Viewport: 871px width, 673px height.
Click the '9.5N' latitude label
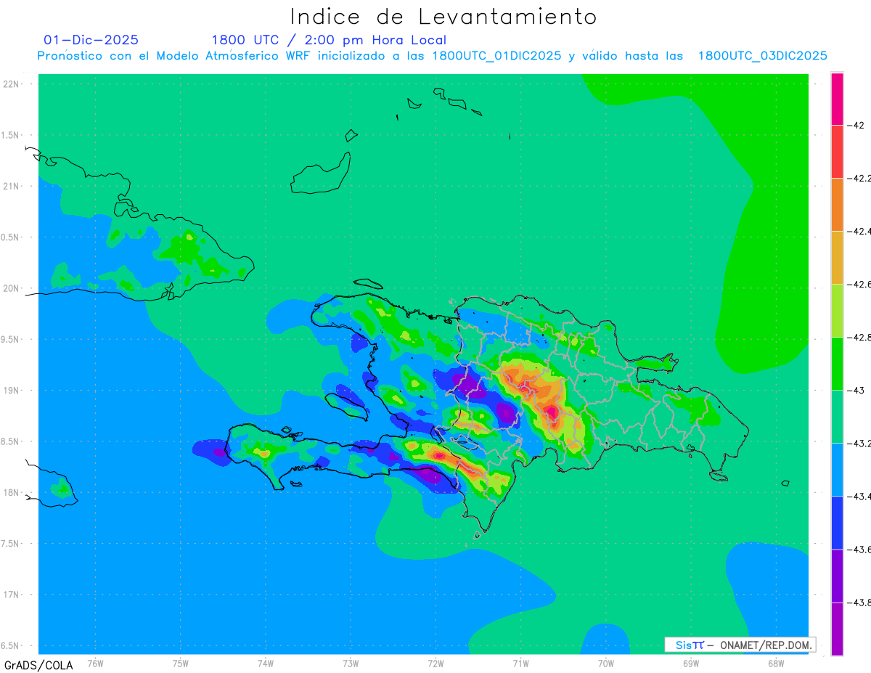click(11, 340)
